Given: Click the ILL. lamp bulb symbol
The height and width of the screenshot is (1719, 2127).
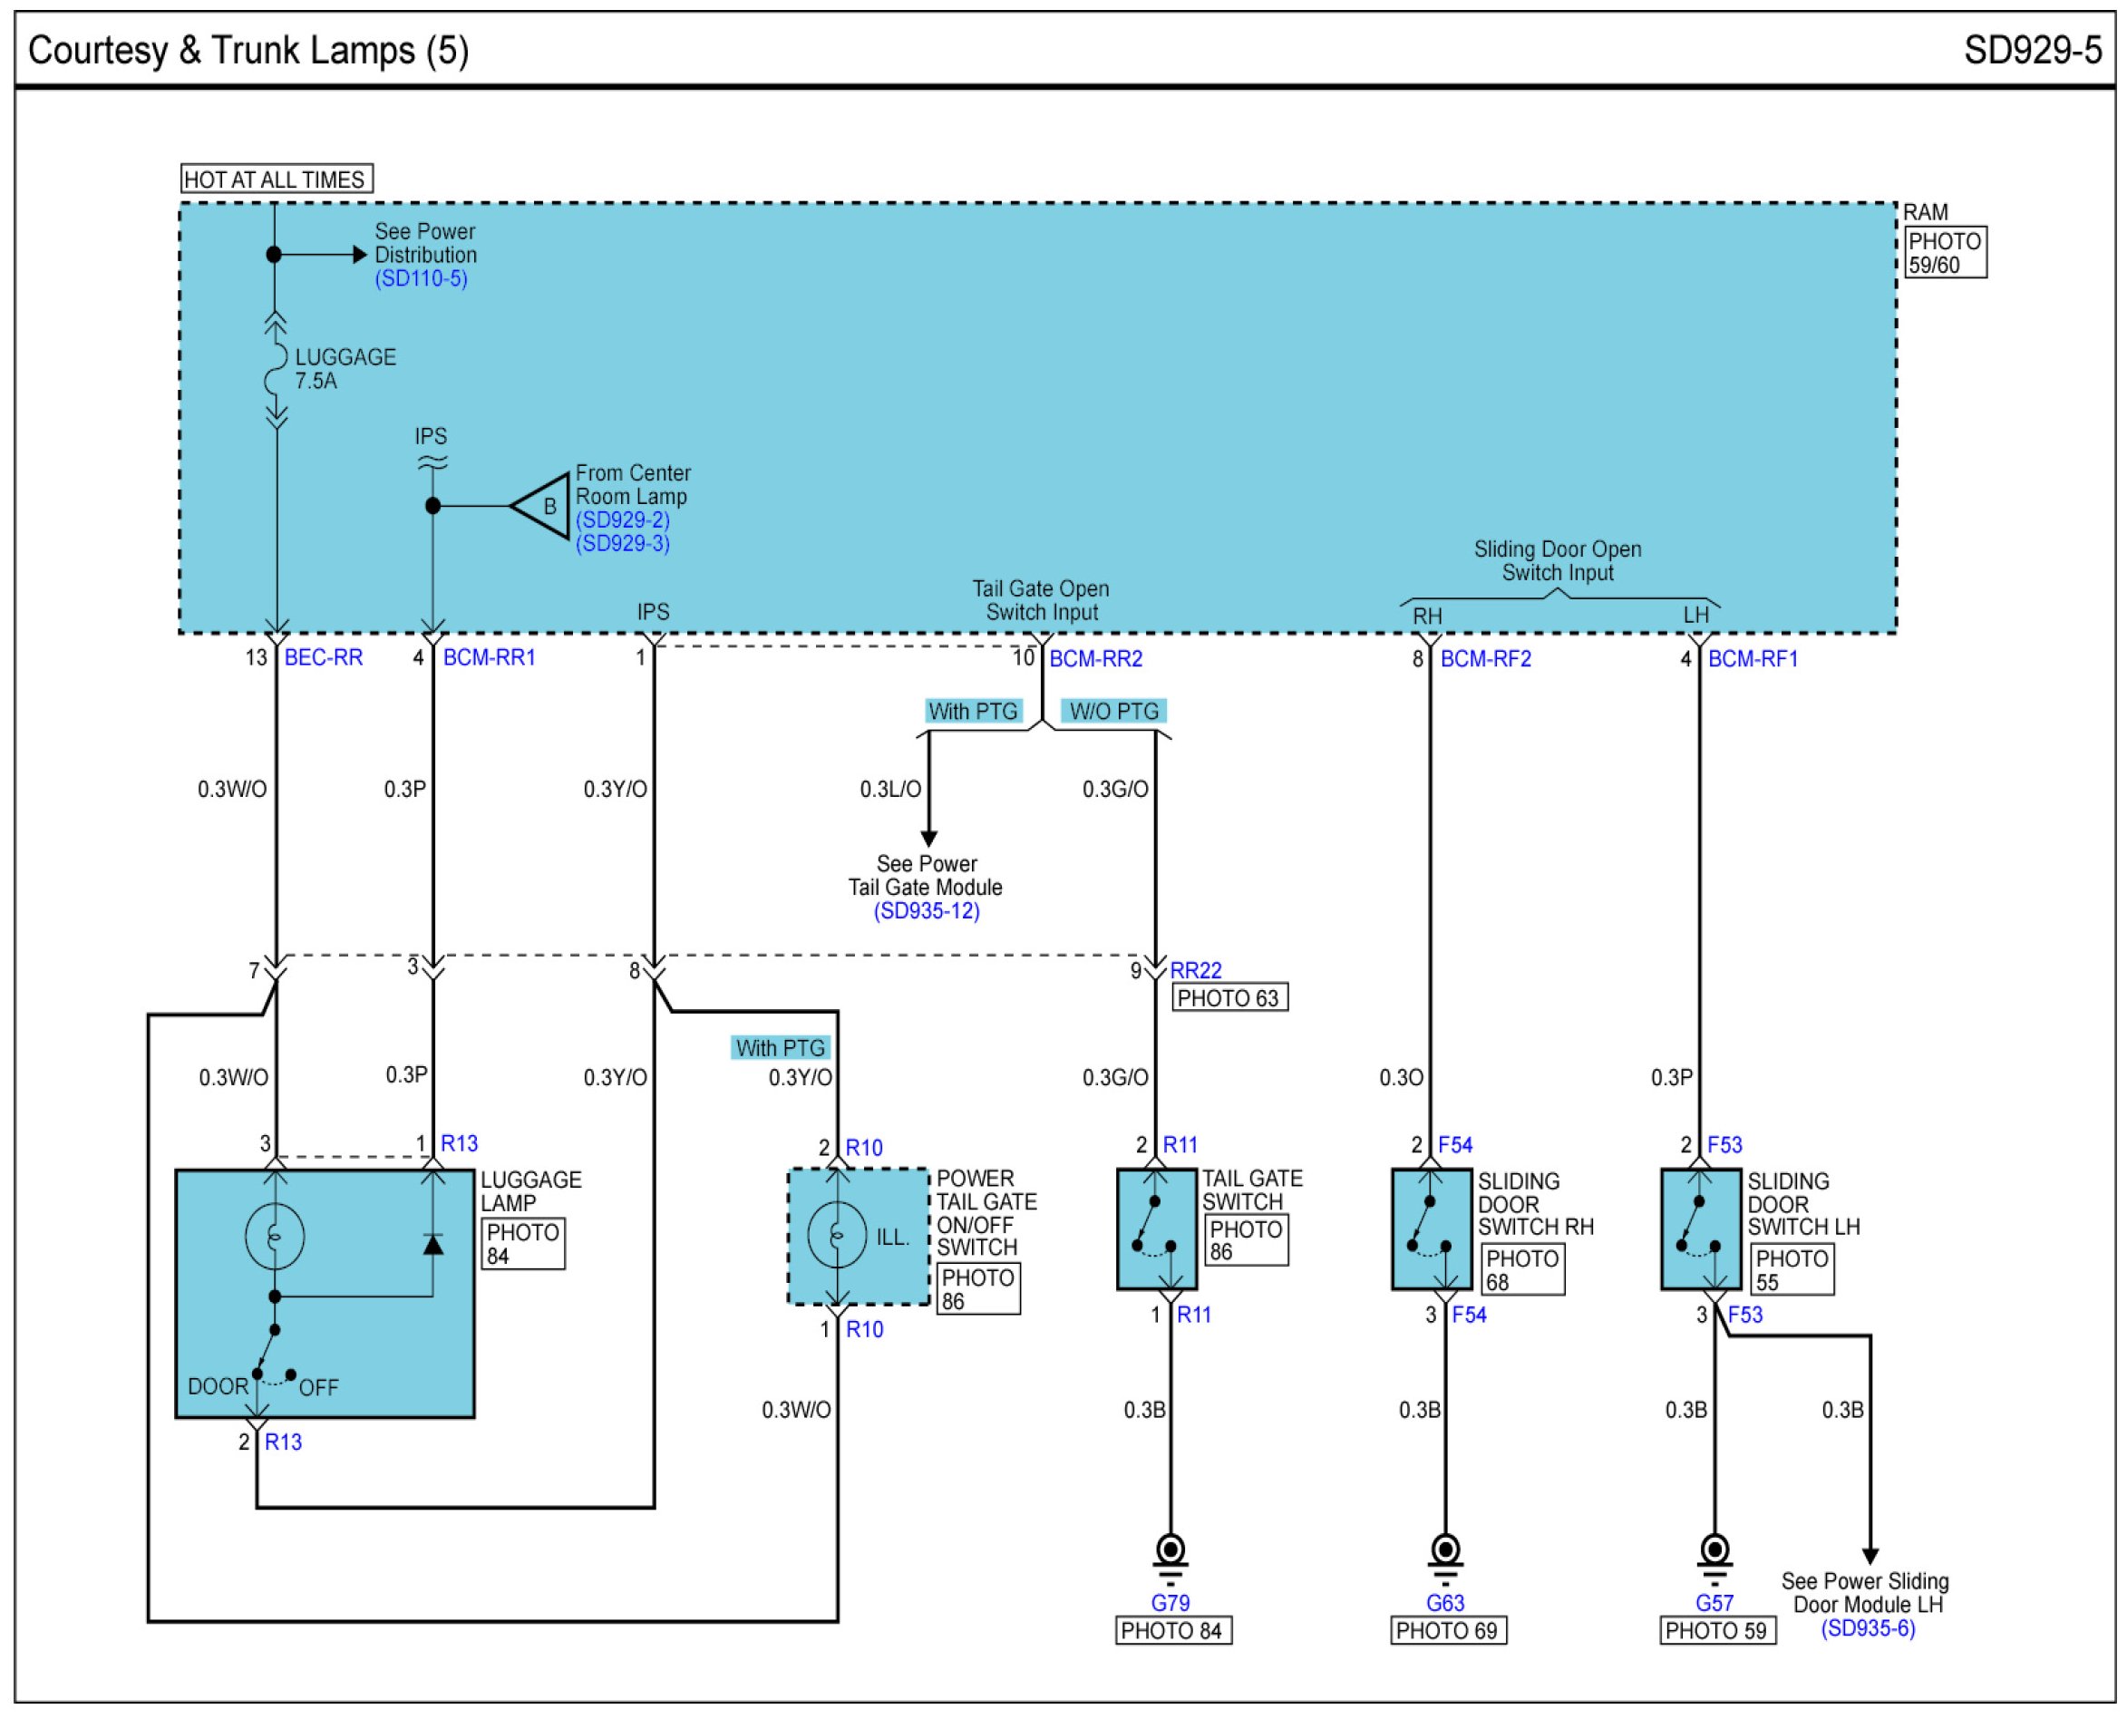Looking at the screenshot, I should click(837, 1236).
